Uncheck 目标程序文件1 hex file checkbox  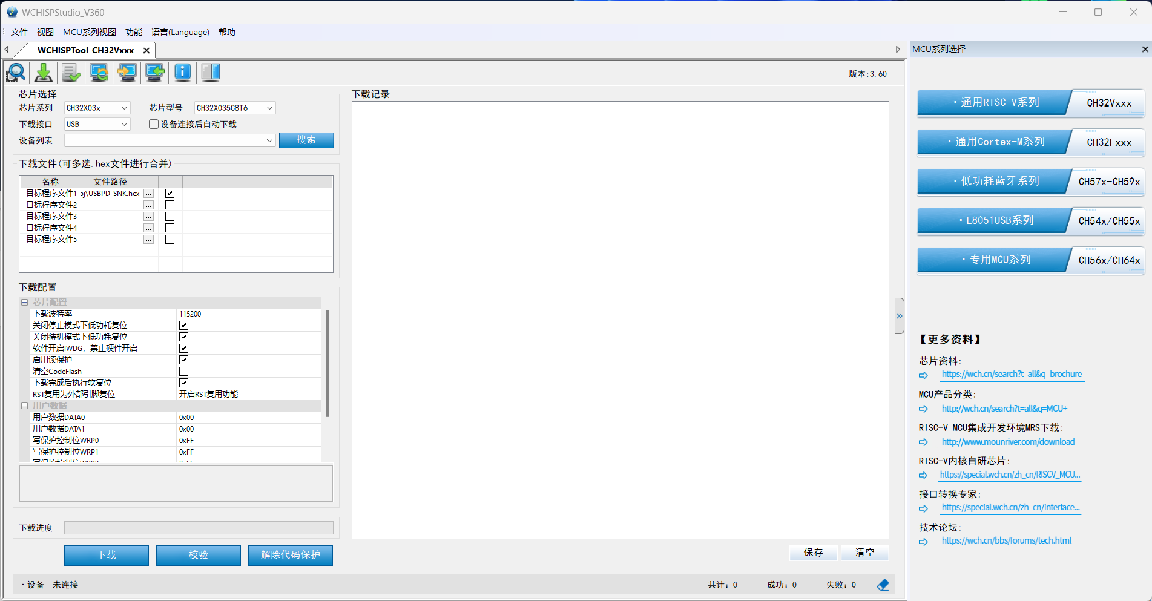[170, 192]
